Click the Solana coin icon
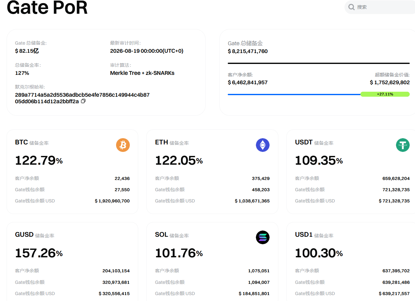 coord(263,237)
